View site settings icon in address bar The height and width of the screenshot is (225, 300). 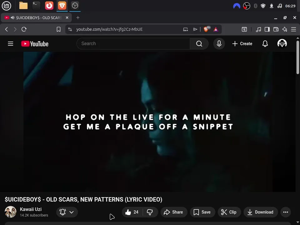tap(70, 29)
